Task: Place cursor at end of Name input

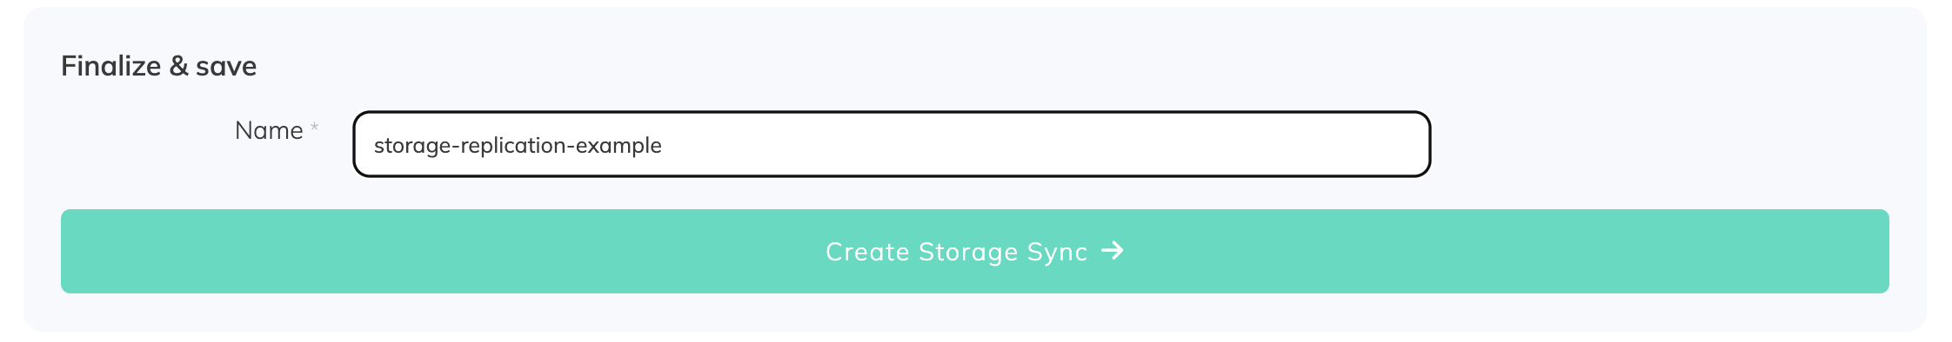Action: coord(664,145)
